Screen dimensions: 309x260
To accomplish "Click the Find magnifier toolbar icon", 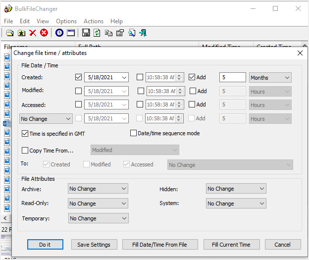I will pyautogui.click(x=132, y=33).
